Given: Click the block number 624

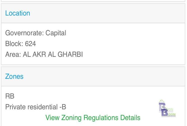Looking at the screenshot, I should click(x=30, y=44).
